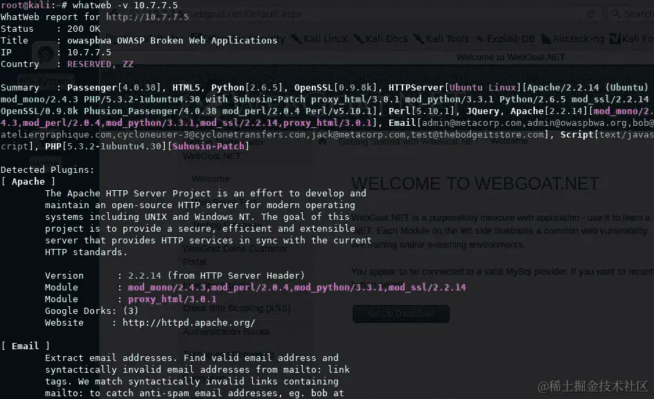654x399 pixels.
Task: Open Cross Site Scripting (XSS) in the WebGoat sidebar
Action: [236, 308]
